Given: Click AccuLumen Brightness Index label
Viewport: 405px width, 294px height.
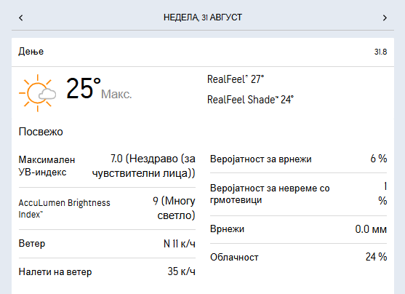Looking at the screenshot, I should (x=64, y=208).
